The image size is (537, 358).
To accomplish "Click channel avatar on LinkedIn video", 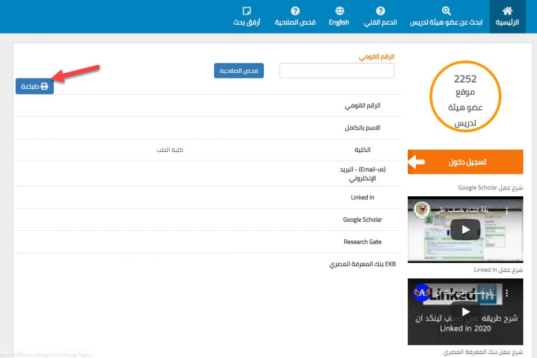I will click(x=422, y=293).
